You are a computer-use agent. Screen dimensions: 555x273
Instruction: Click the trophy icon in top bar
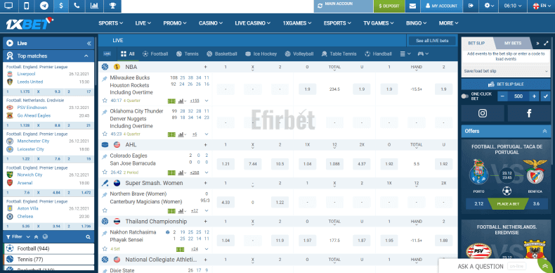(x=112, y=6)
